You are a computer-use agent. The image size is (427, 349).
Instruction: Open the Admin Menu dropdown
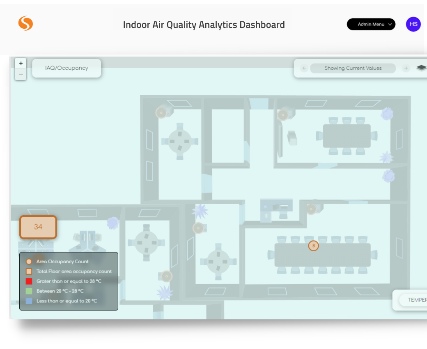tap(371, 24)
